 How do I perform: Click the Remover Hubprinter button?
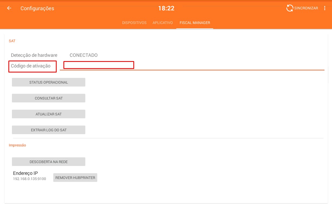[75, 178]
